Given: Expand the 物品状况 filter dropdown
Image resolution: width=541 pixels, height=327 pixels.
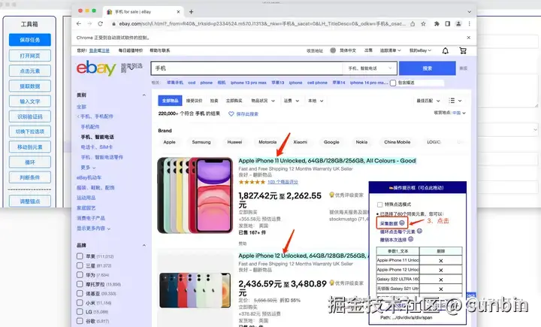Looking at the screenshot, I should pos(263,101).
